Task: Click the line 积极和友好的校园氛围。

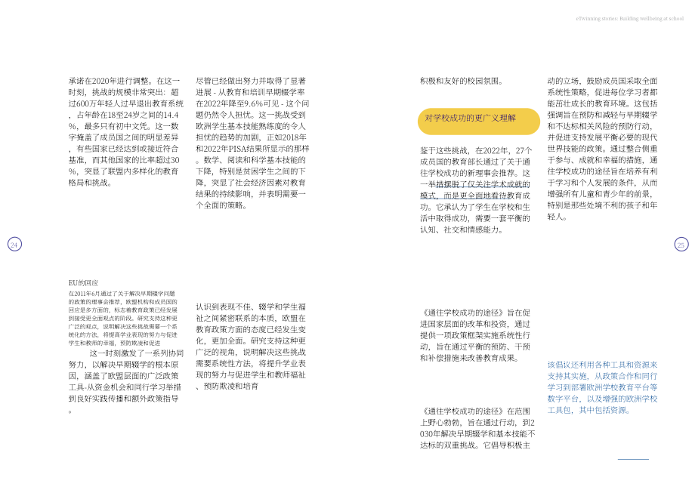Action: pyautogui.click(x=462, y=81)
